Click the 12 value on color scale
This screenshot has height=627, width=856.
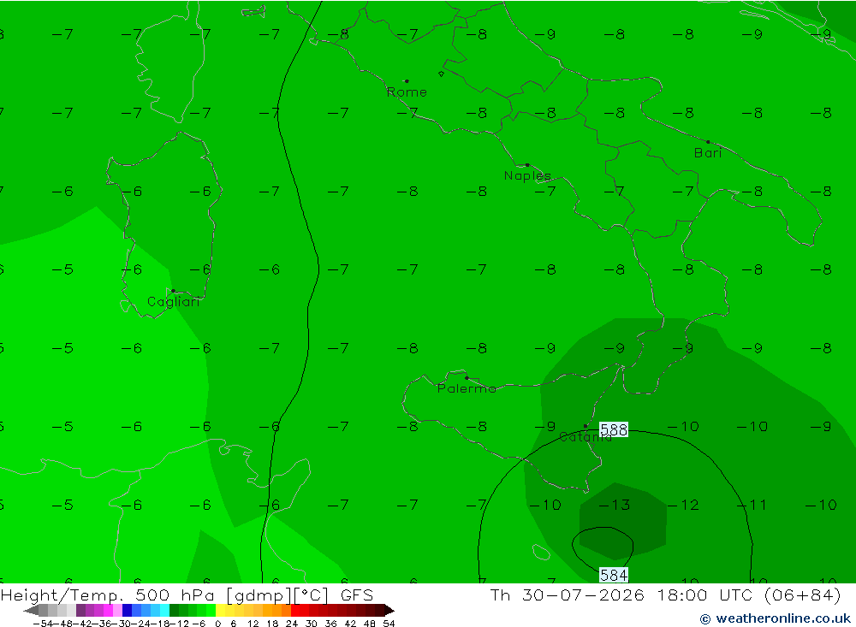coord(253,624)
